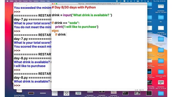Open the File menu
The width and height of the screenshot is (172, 97).
click(x=16, y=1)
